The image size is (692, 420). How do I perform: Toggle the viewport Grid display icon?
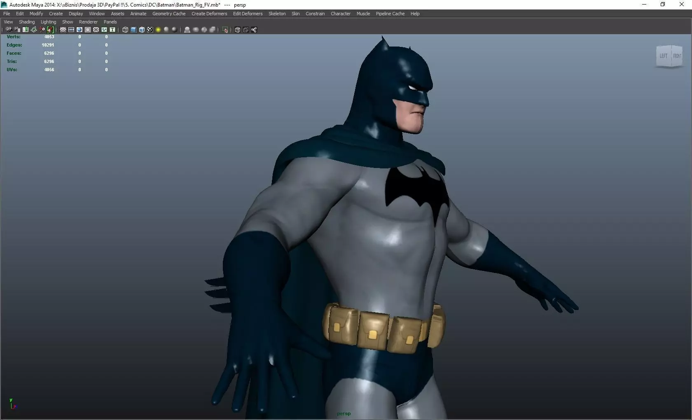(x=63, y=30)
